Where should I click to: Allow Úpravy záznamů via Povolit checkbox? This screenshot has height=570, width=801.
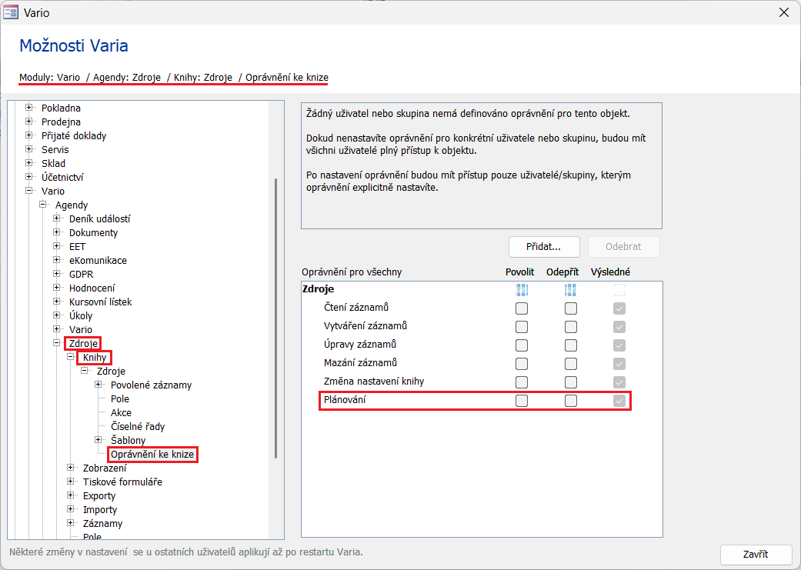click(522, 345)
